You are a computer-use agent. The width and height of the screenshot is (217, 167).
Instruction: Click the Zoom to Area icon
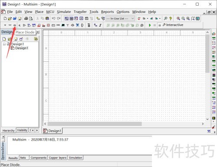(x=188, y=19)
